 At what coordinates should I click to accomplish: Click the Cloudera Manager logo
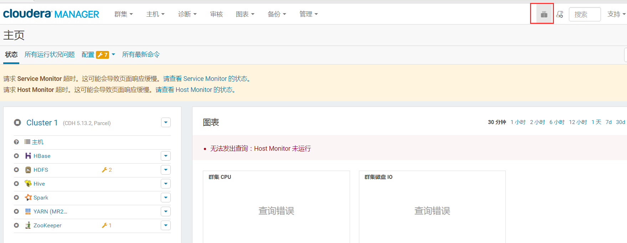[x=51, y=14]
